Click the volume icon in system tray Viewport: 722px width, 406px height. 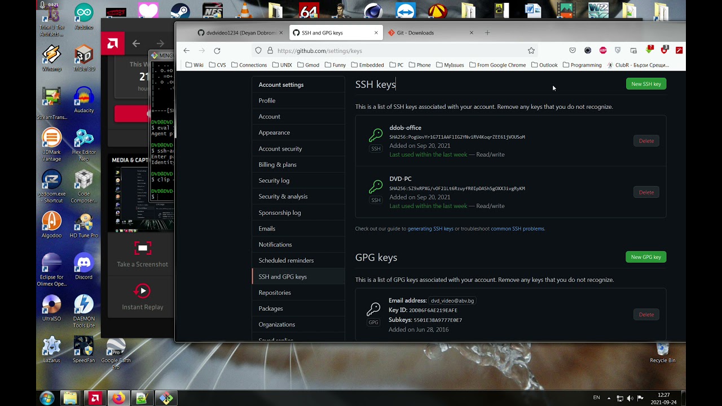(x=630, y=399)
